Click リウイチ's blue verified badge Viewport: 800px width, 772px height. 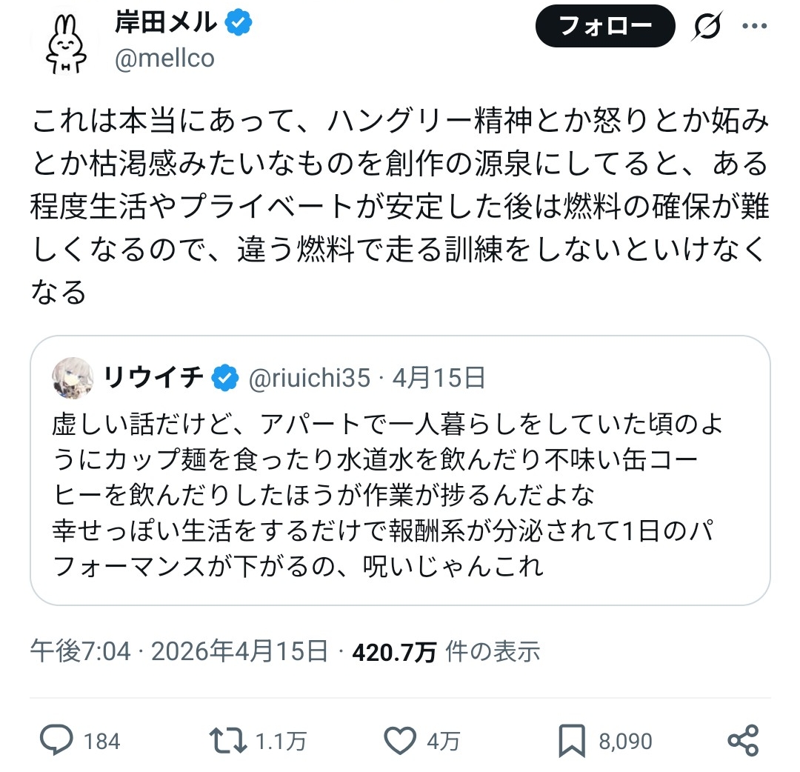click(x=225, y=379)
